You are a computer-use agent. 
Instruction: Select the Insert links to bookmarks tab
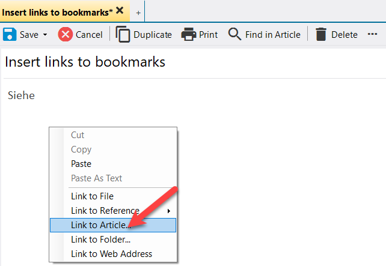click(57, 11)
